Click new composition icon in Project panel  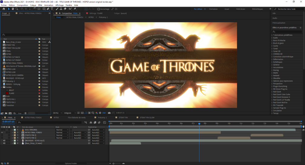click(x=10, y=113)
